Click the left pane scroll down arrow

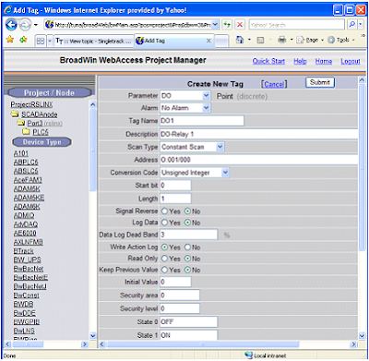coord(93,336)
